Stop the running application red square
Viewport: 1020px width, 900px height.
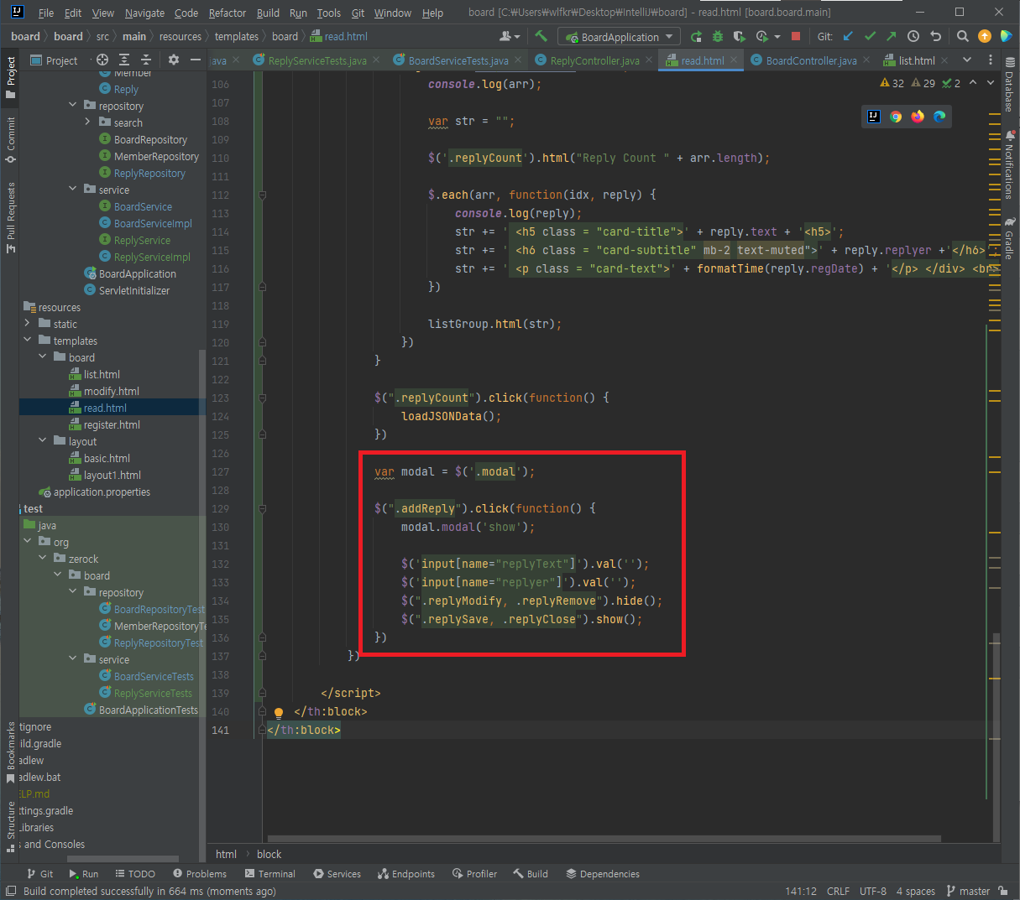(797, 36)
